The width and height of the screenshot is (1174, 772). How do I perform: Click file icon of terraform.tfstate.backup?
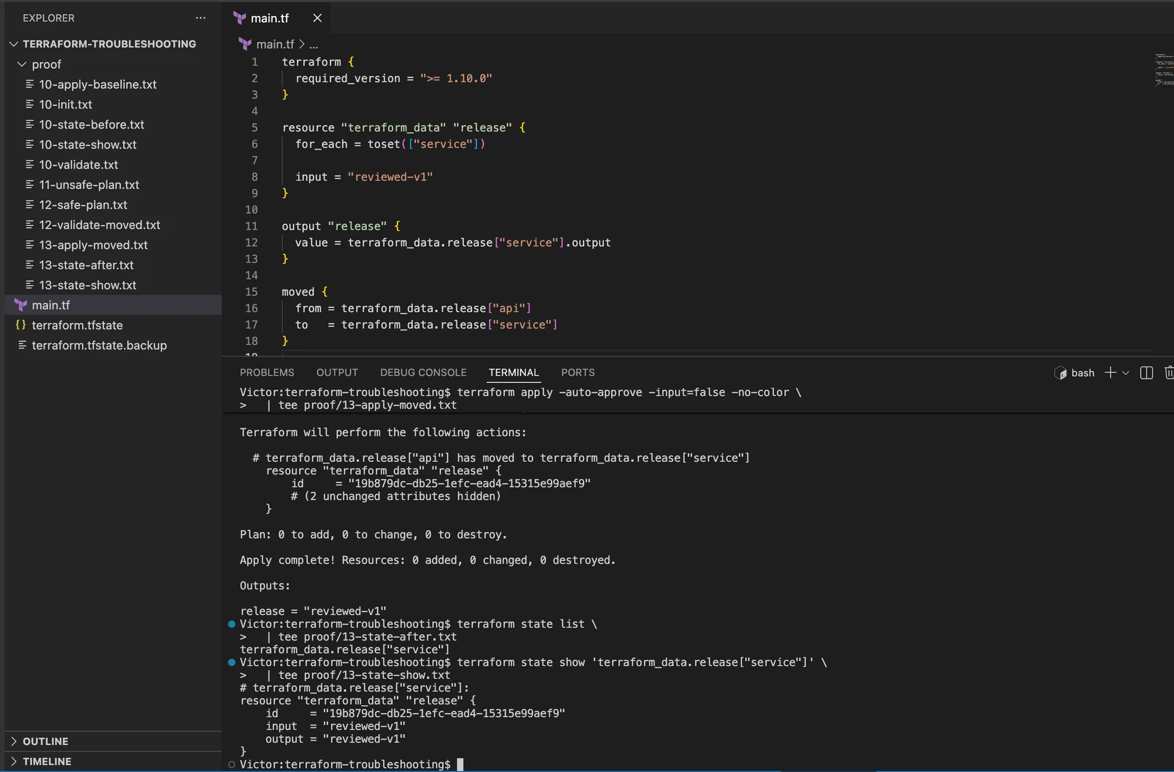[x=22, y=345]
